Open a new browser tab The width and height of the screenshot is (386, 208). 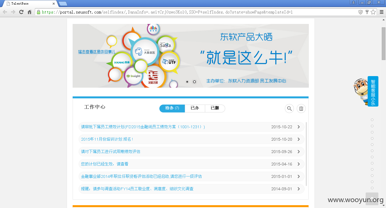pos(63,4)
